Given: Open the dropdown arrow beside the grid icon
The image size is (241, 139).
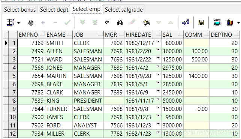Looking at the screenshot, I should click(19, 23).
